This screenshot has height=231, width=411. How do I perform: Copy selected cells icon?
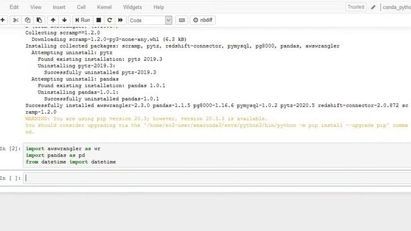tap(28, 20)
